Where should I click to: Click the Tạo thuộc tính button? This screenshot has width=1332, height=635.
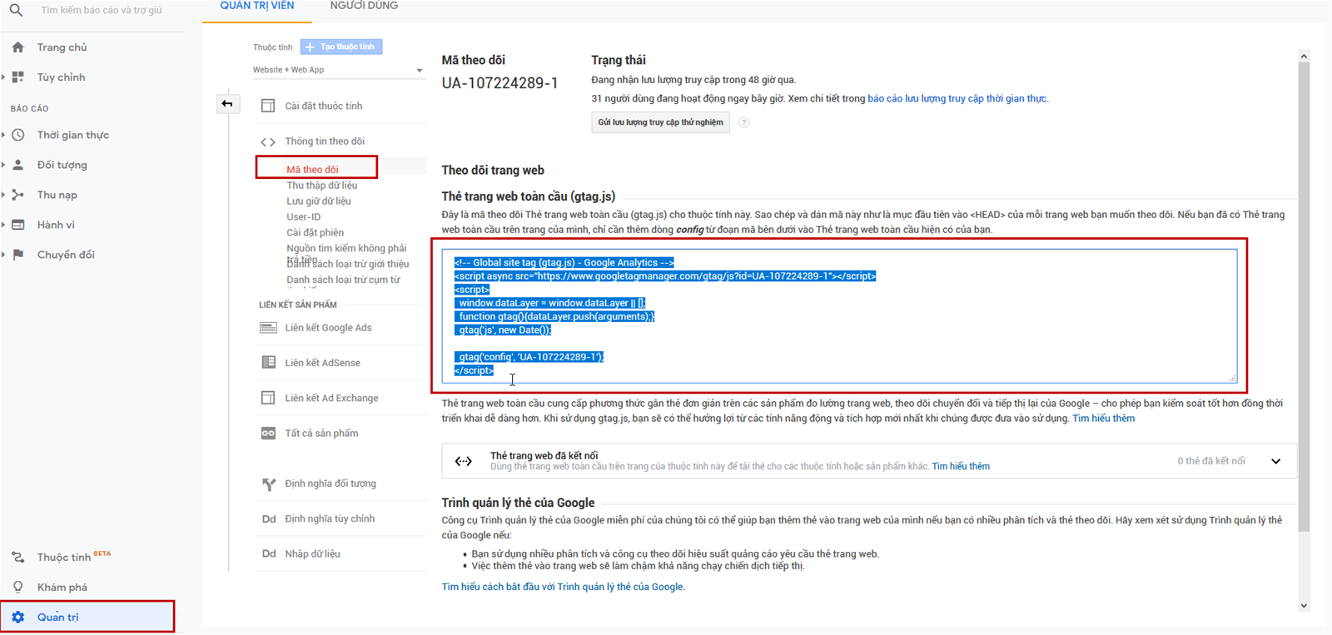(341, 47)
